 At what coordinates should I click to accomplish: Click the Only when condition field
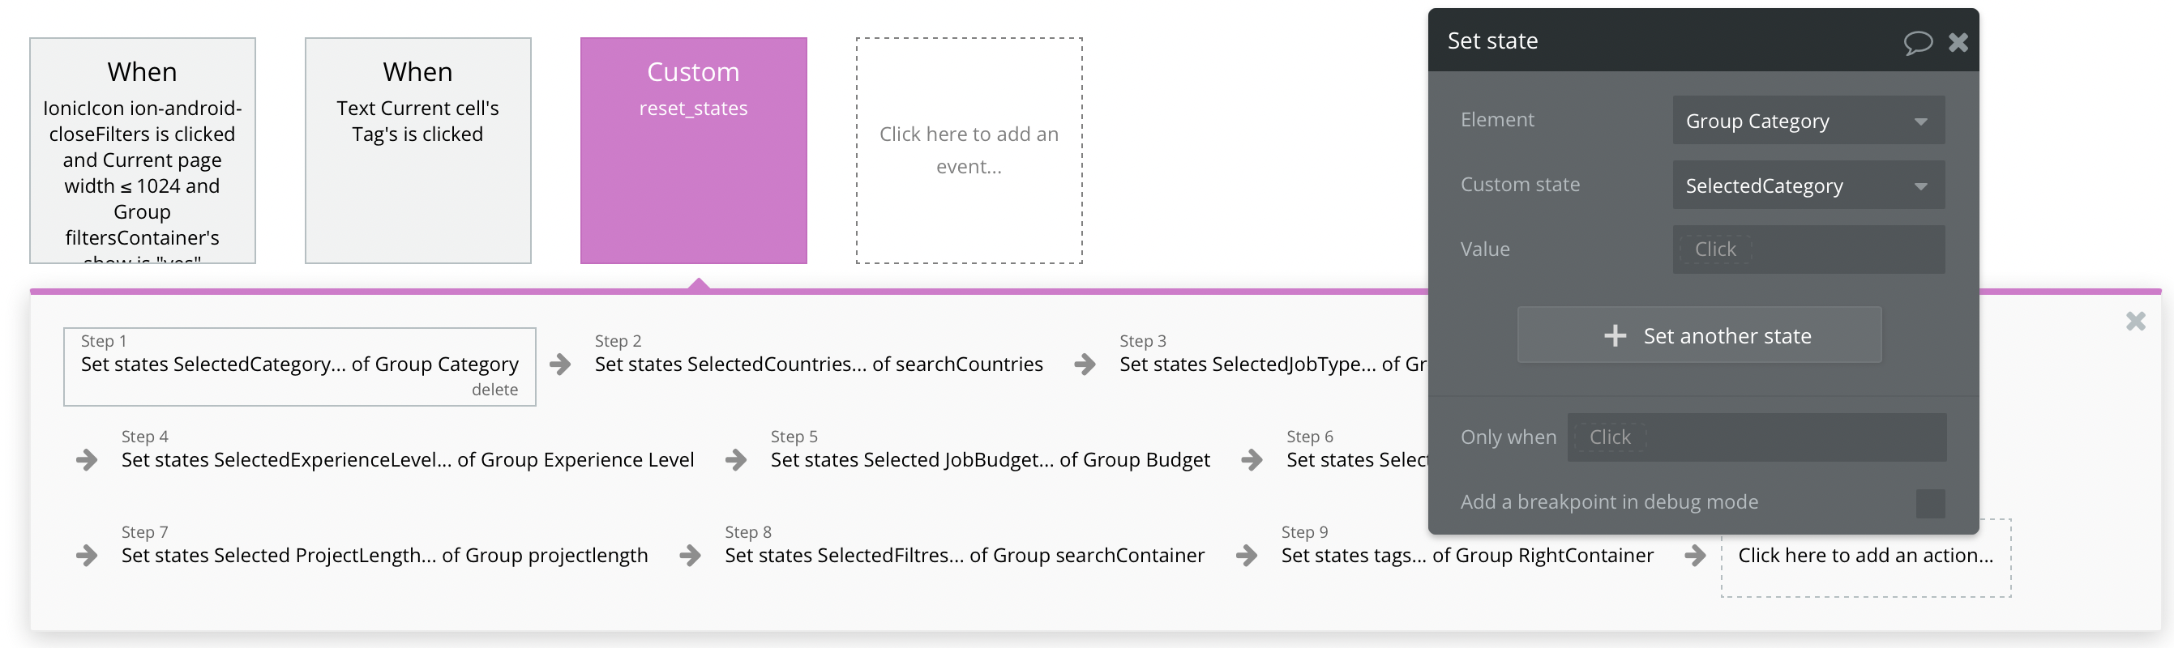(x=1756, y=437)
